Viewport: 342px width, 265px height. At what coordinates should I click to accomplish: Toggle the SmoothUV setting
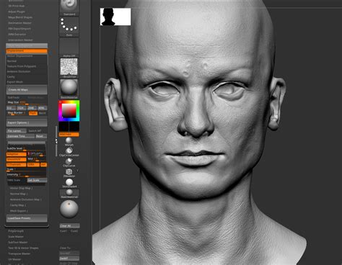pos(17,159)
